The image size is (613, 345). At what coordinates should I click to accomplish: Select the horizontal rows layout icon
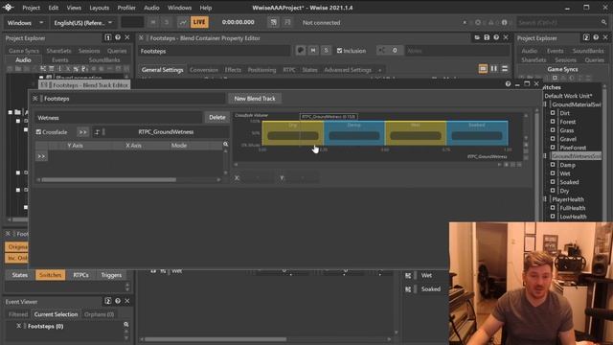coord(505,69)
